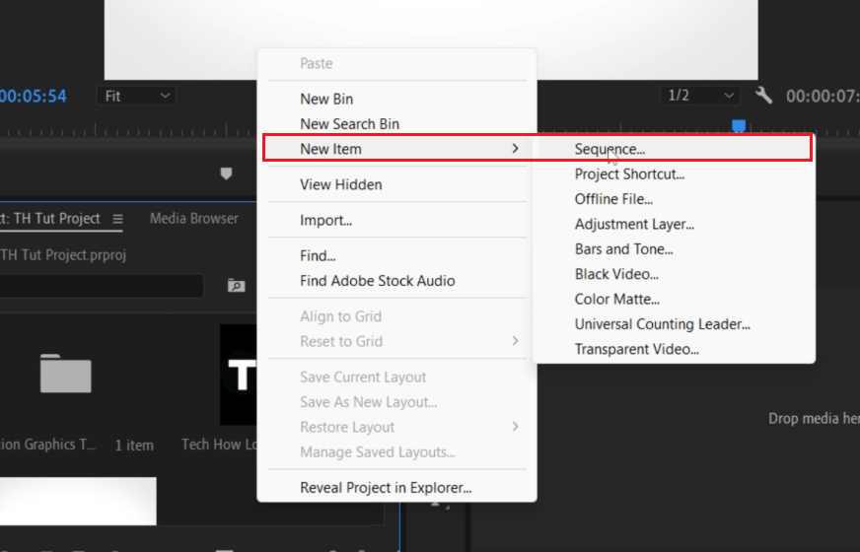
Task: Click Reveal Project in Explorer...
Action: [x=386, y=487]
